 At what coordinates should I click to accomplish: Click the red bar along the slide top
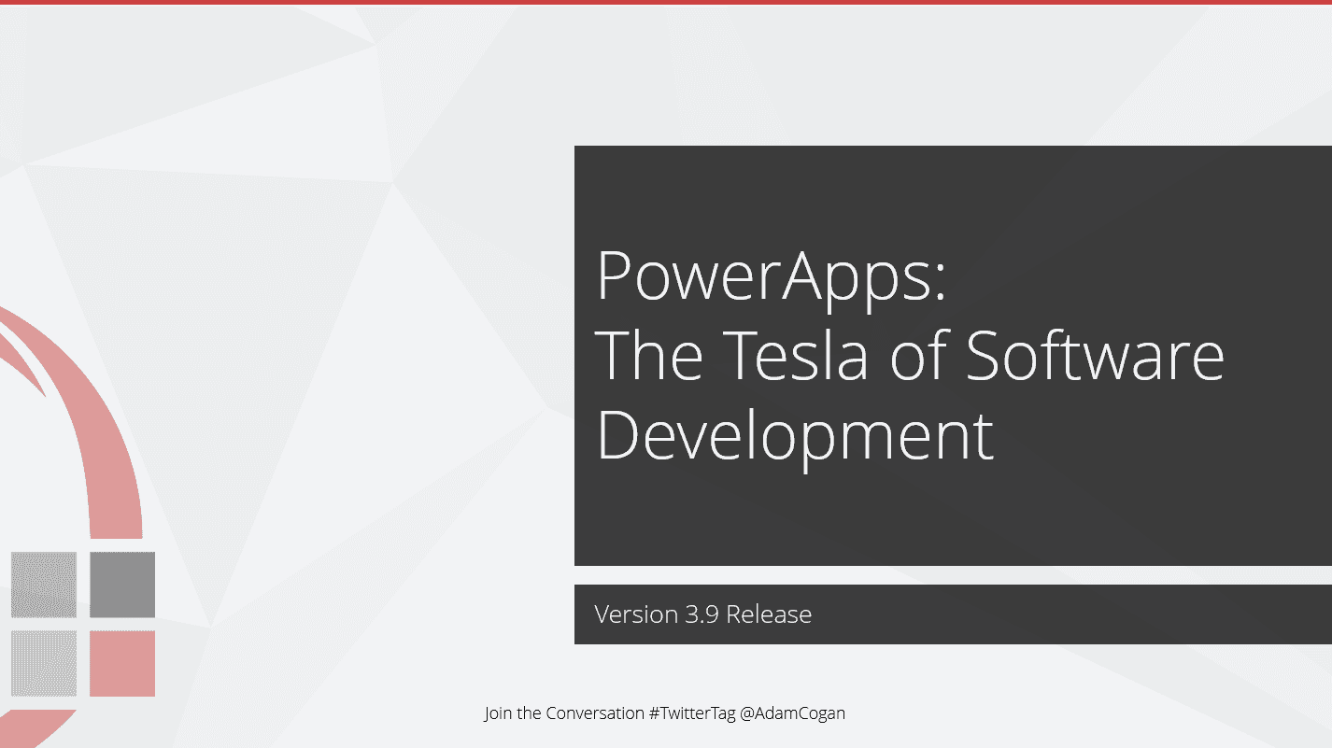pos(666,2)
